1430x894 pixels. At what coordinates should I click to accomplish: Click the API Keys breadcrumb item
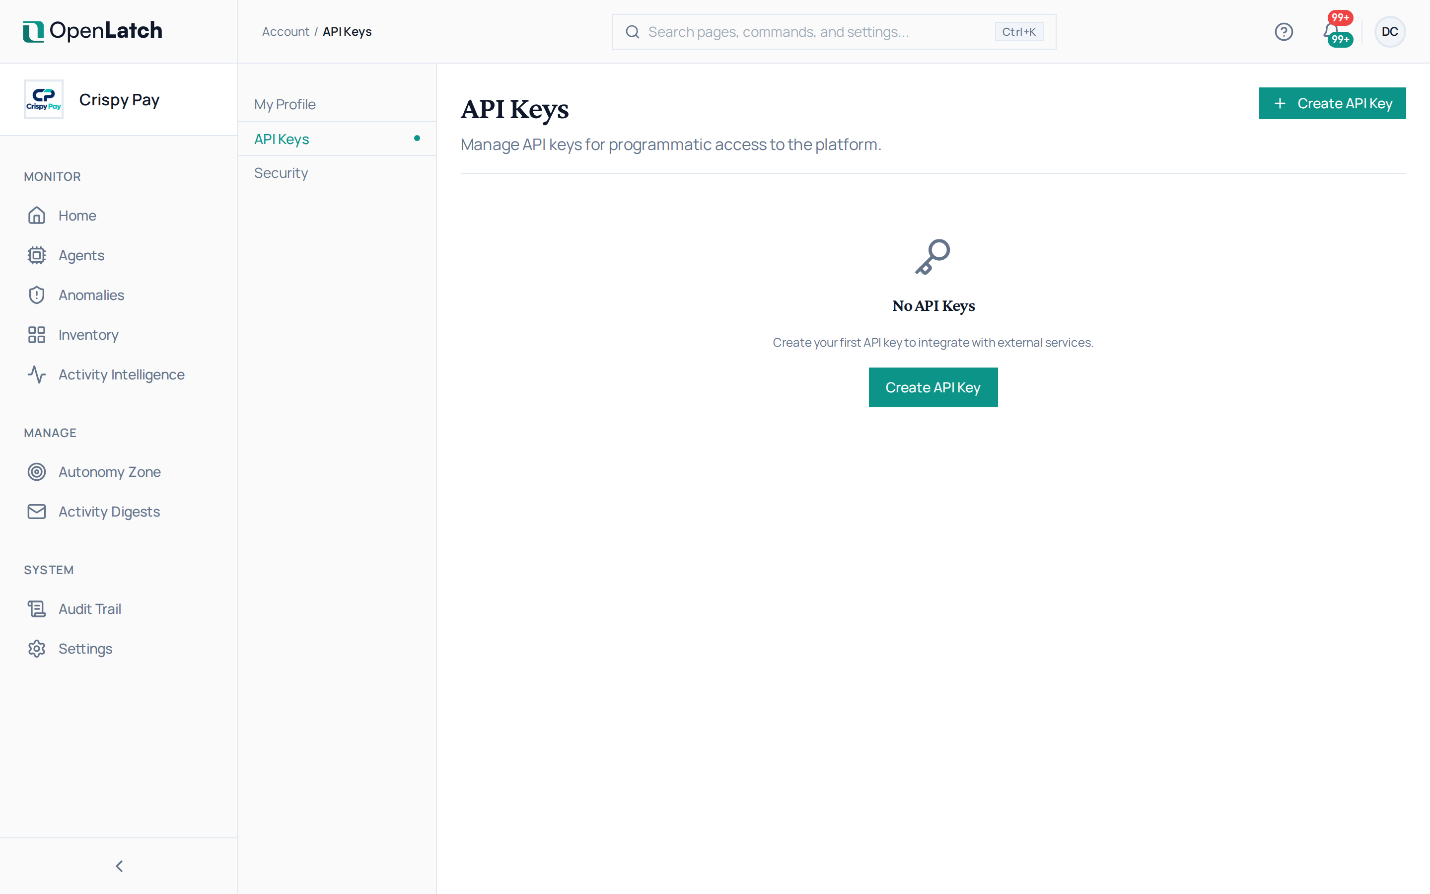347,31
